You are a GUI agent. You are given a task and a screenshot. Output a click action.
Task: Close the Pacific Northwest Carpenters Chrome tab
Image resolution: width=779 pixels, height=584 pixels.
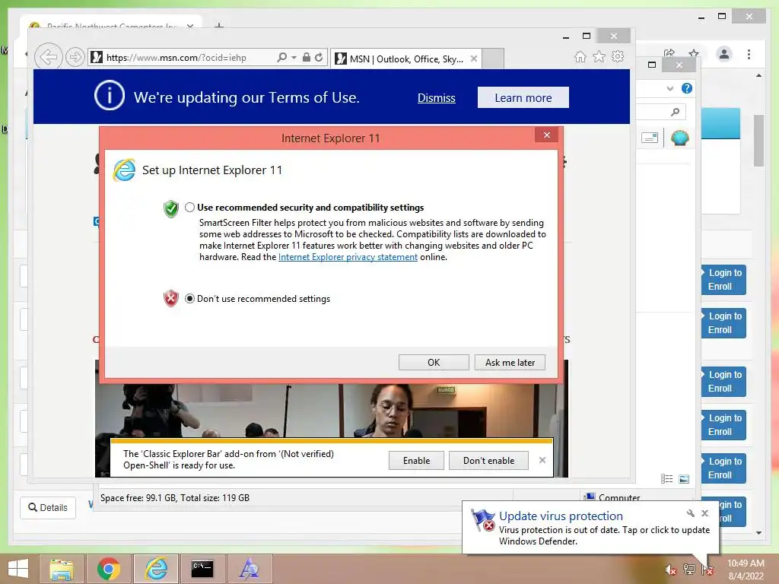[x=189, y=26]
